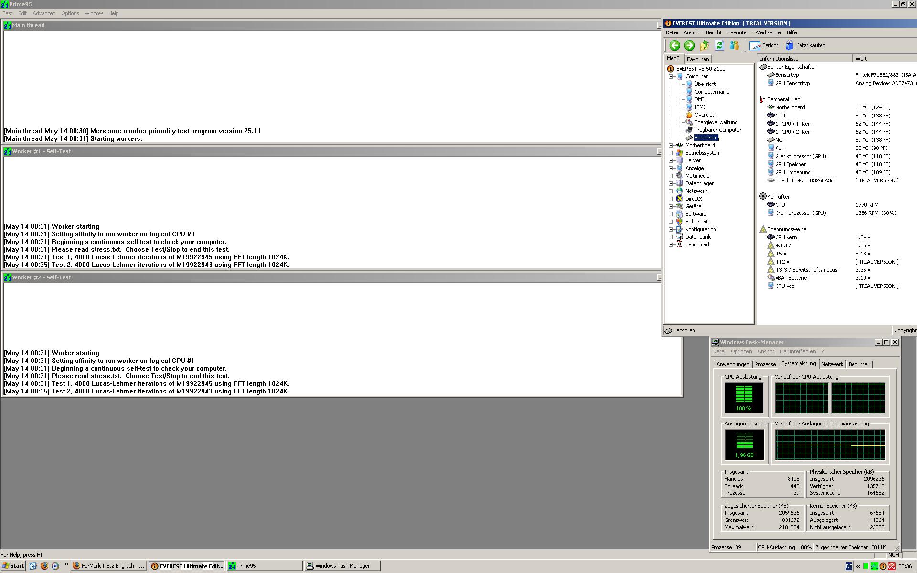Expand the Motherboard tree node

click(x=671, y=145)
